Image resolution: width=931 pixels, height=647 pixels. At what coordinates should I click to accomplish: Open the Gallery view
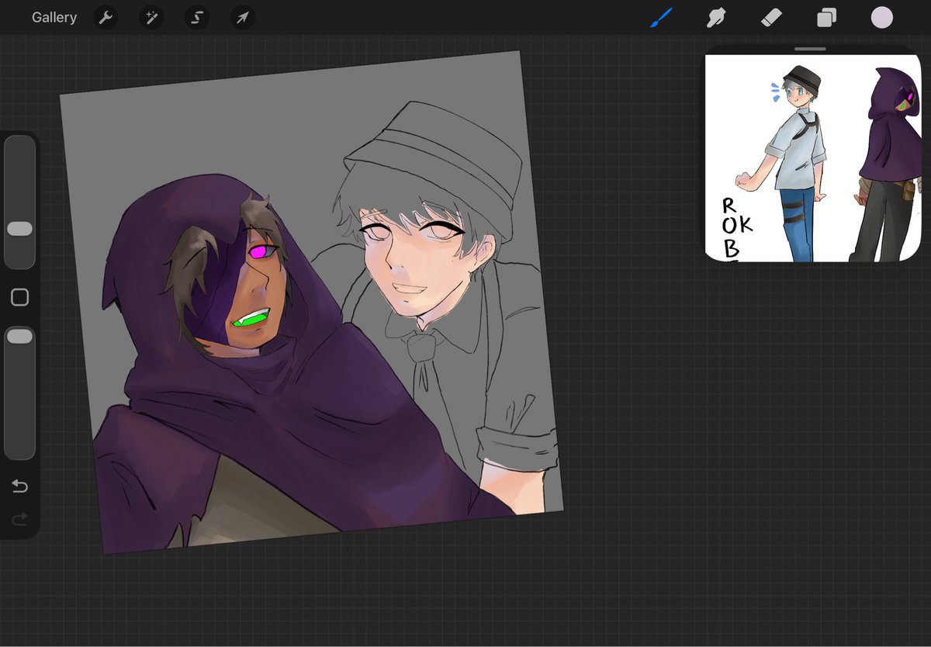54,17
